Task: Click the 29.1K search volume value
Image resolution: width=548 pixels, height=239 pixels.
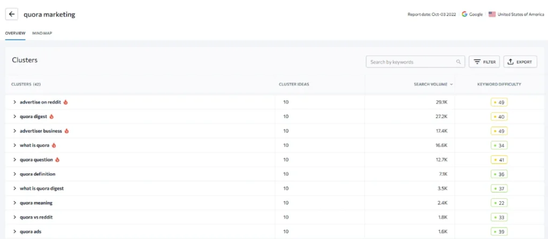Action: [x=442, y=102]
